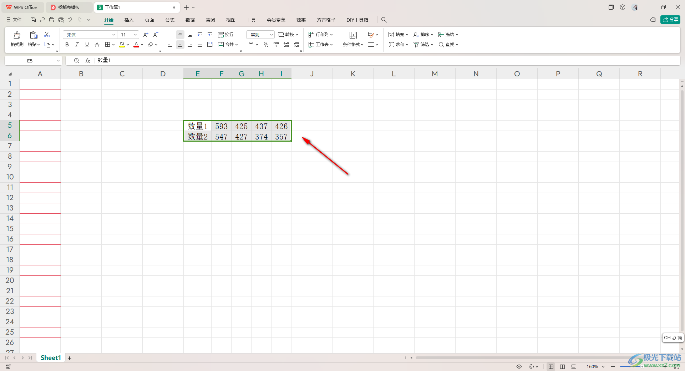
Task: Toggle middle vertical alignment
Action: [180, 35]
